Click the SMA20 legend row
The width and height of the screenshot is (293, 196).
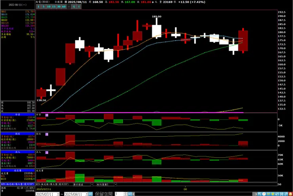17,17
